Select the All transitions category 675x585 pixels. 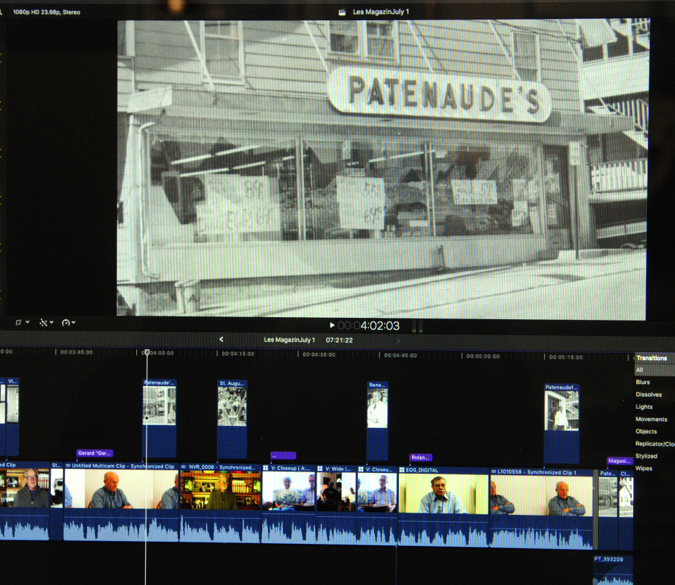click(x=639, y=370)
